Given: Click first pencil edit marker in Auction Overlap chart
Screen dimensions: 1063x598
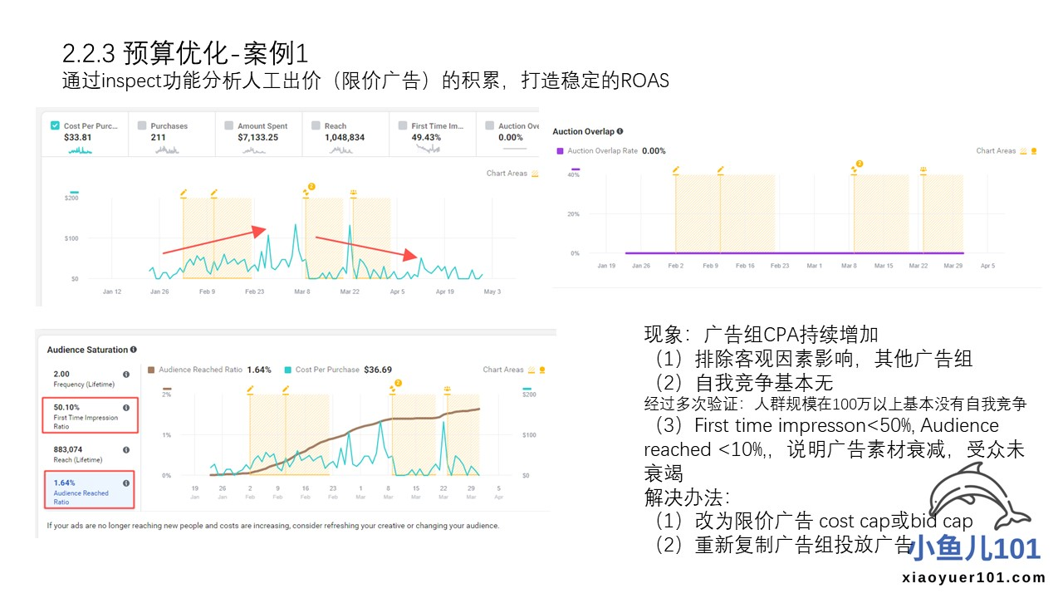Looking at the screenshot, I should [x=676, y=169].
